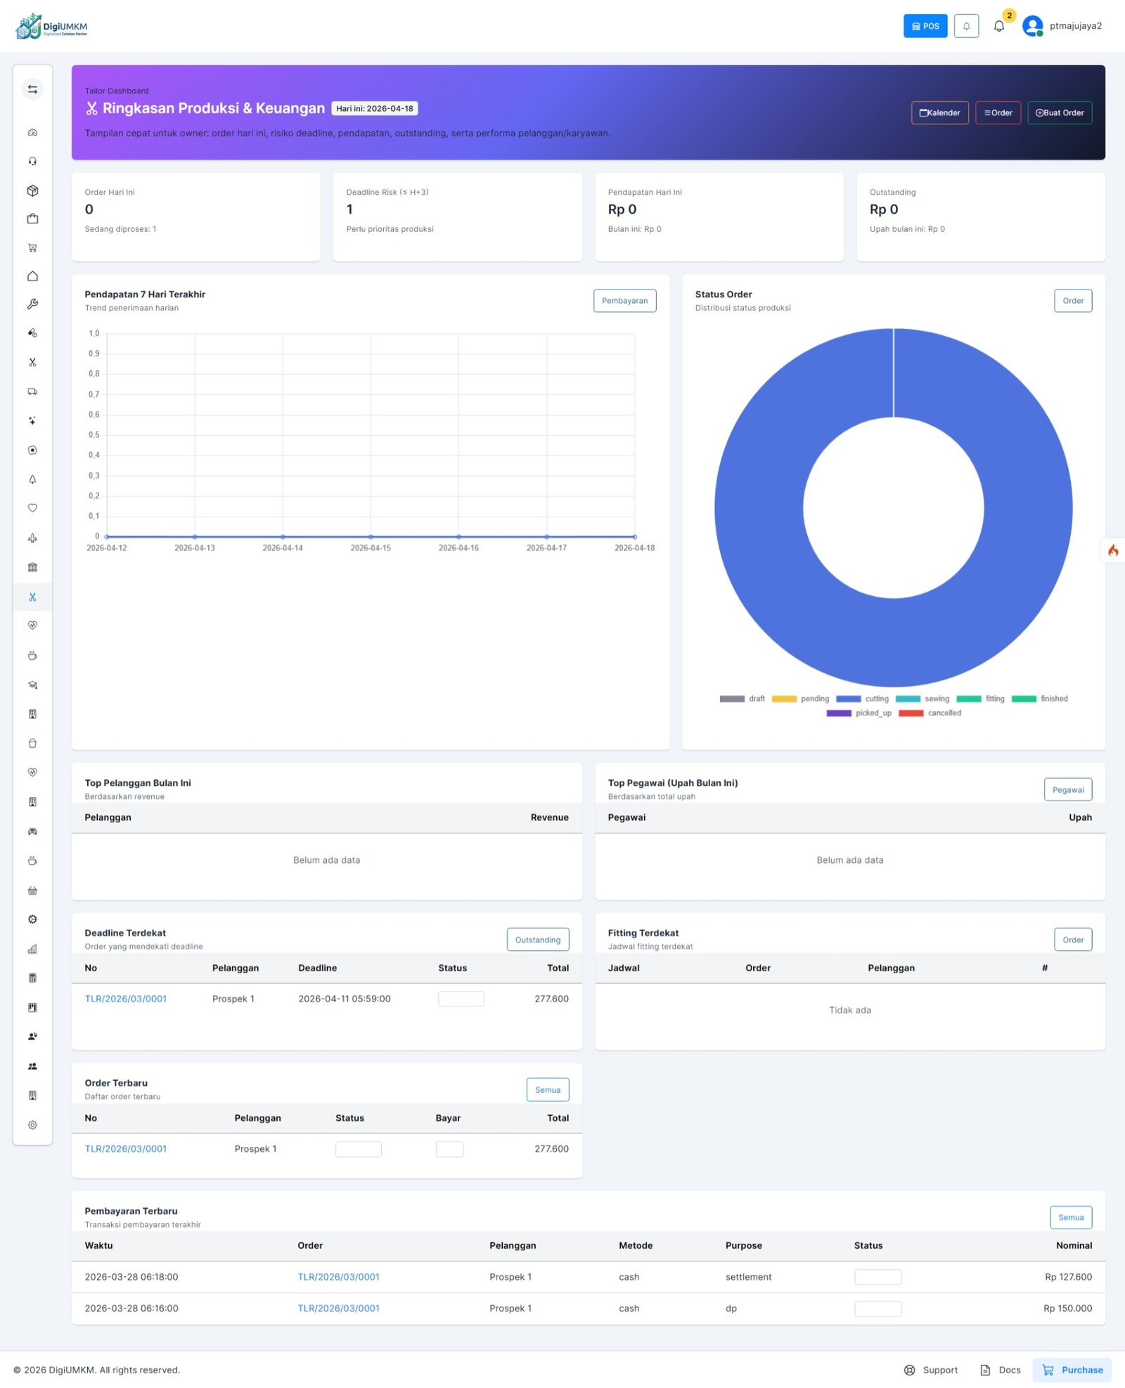Click the blue POS button
Screen dimensions: 1125x1388
(925, 26)
